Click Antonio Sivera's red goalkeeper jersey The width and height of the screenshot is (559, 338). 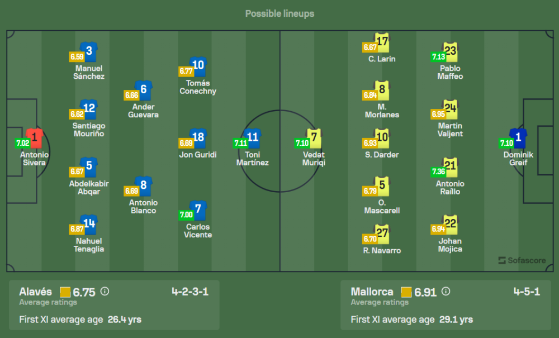tap(35, 137)
